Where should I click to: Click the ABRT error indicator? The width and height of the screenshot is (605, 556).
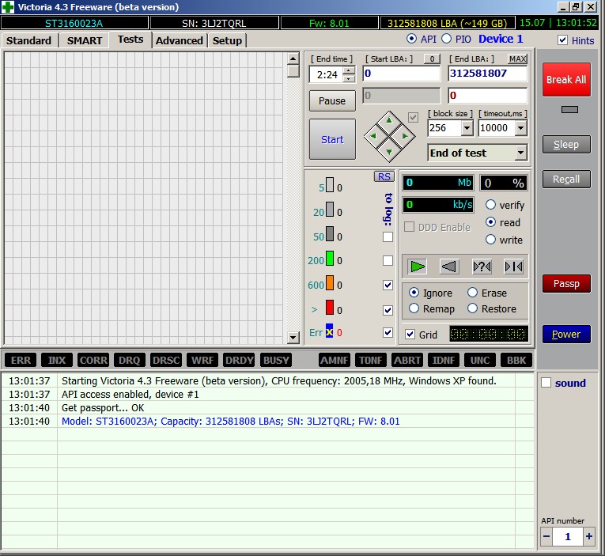click(x=407, y=361)
